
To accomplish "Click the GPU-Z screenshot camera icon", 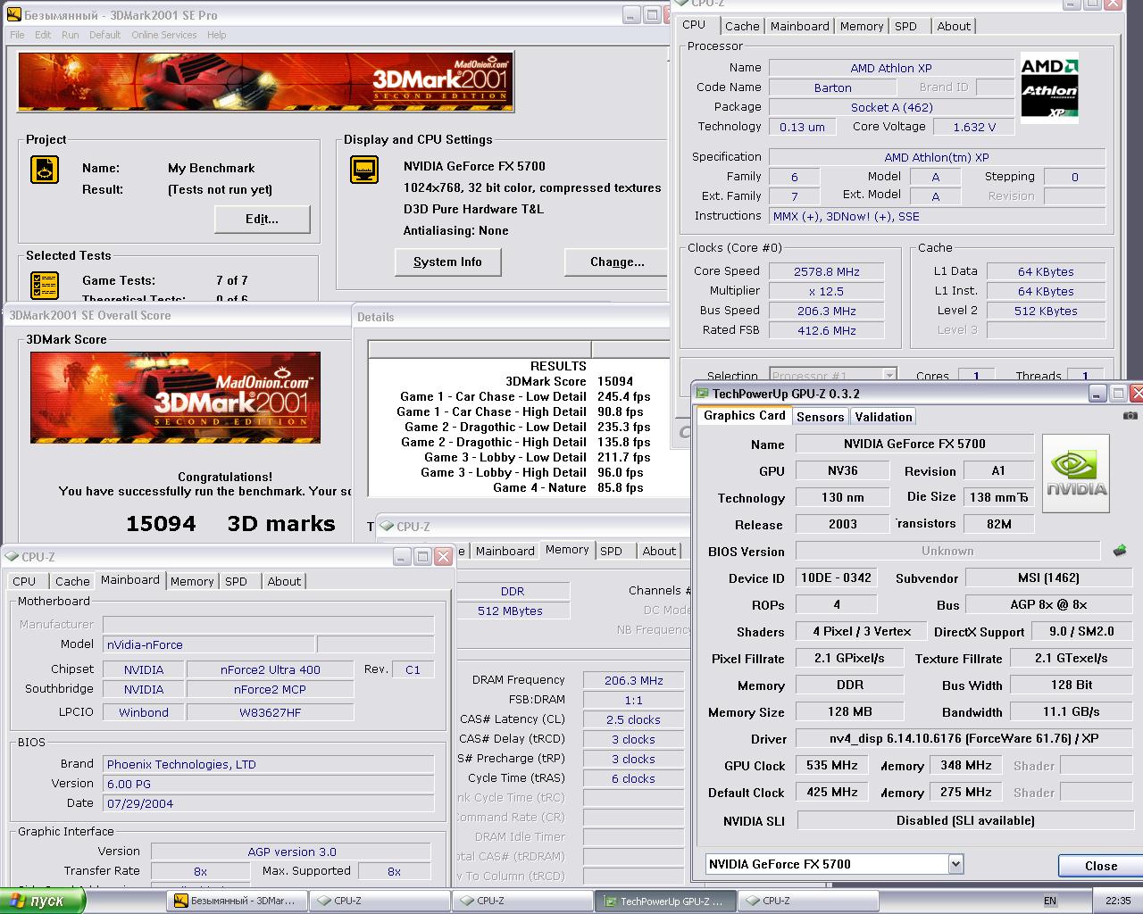I will 1130,415.
